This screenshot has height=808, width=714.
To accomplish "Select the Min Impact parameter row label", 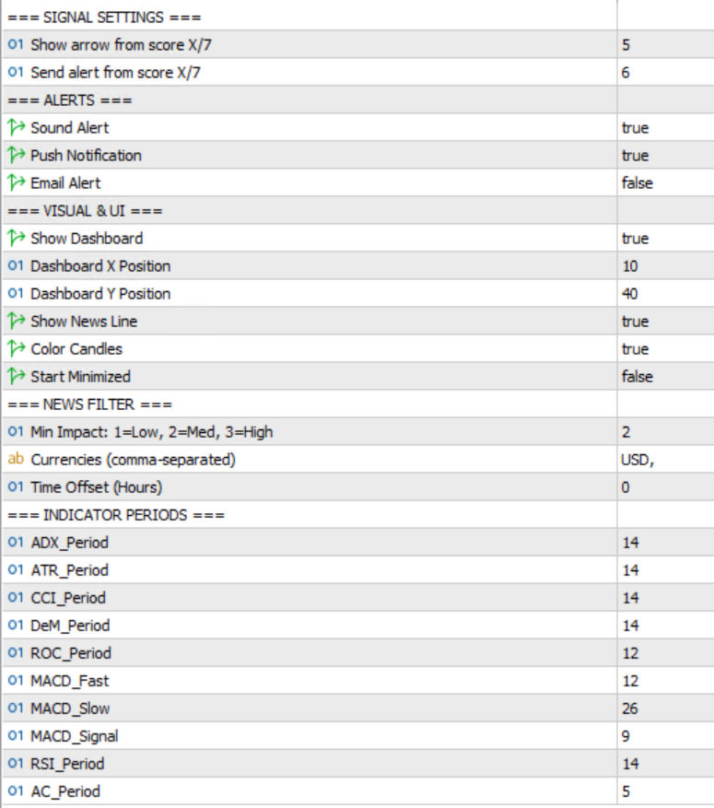I will pos(151,432).
